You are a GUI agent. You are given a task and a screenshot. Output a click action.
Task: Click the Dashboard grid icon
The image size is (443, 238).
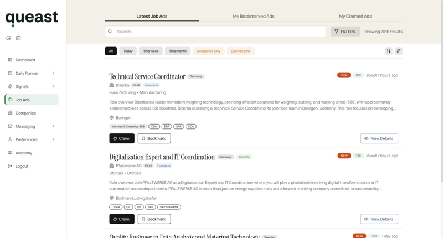click(10, 60)
